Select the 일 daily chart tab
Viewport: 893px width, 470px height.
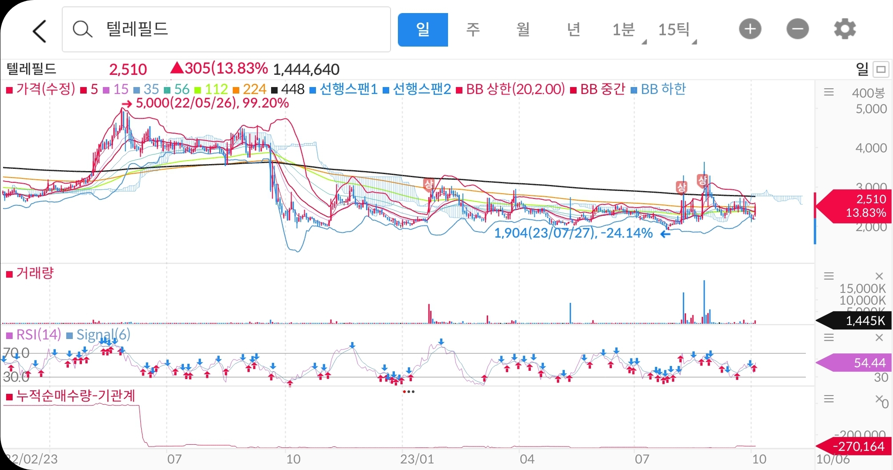pos(423,30)
